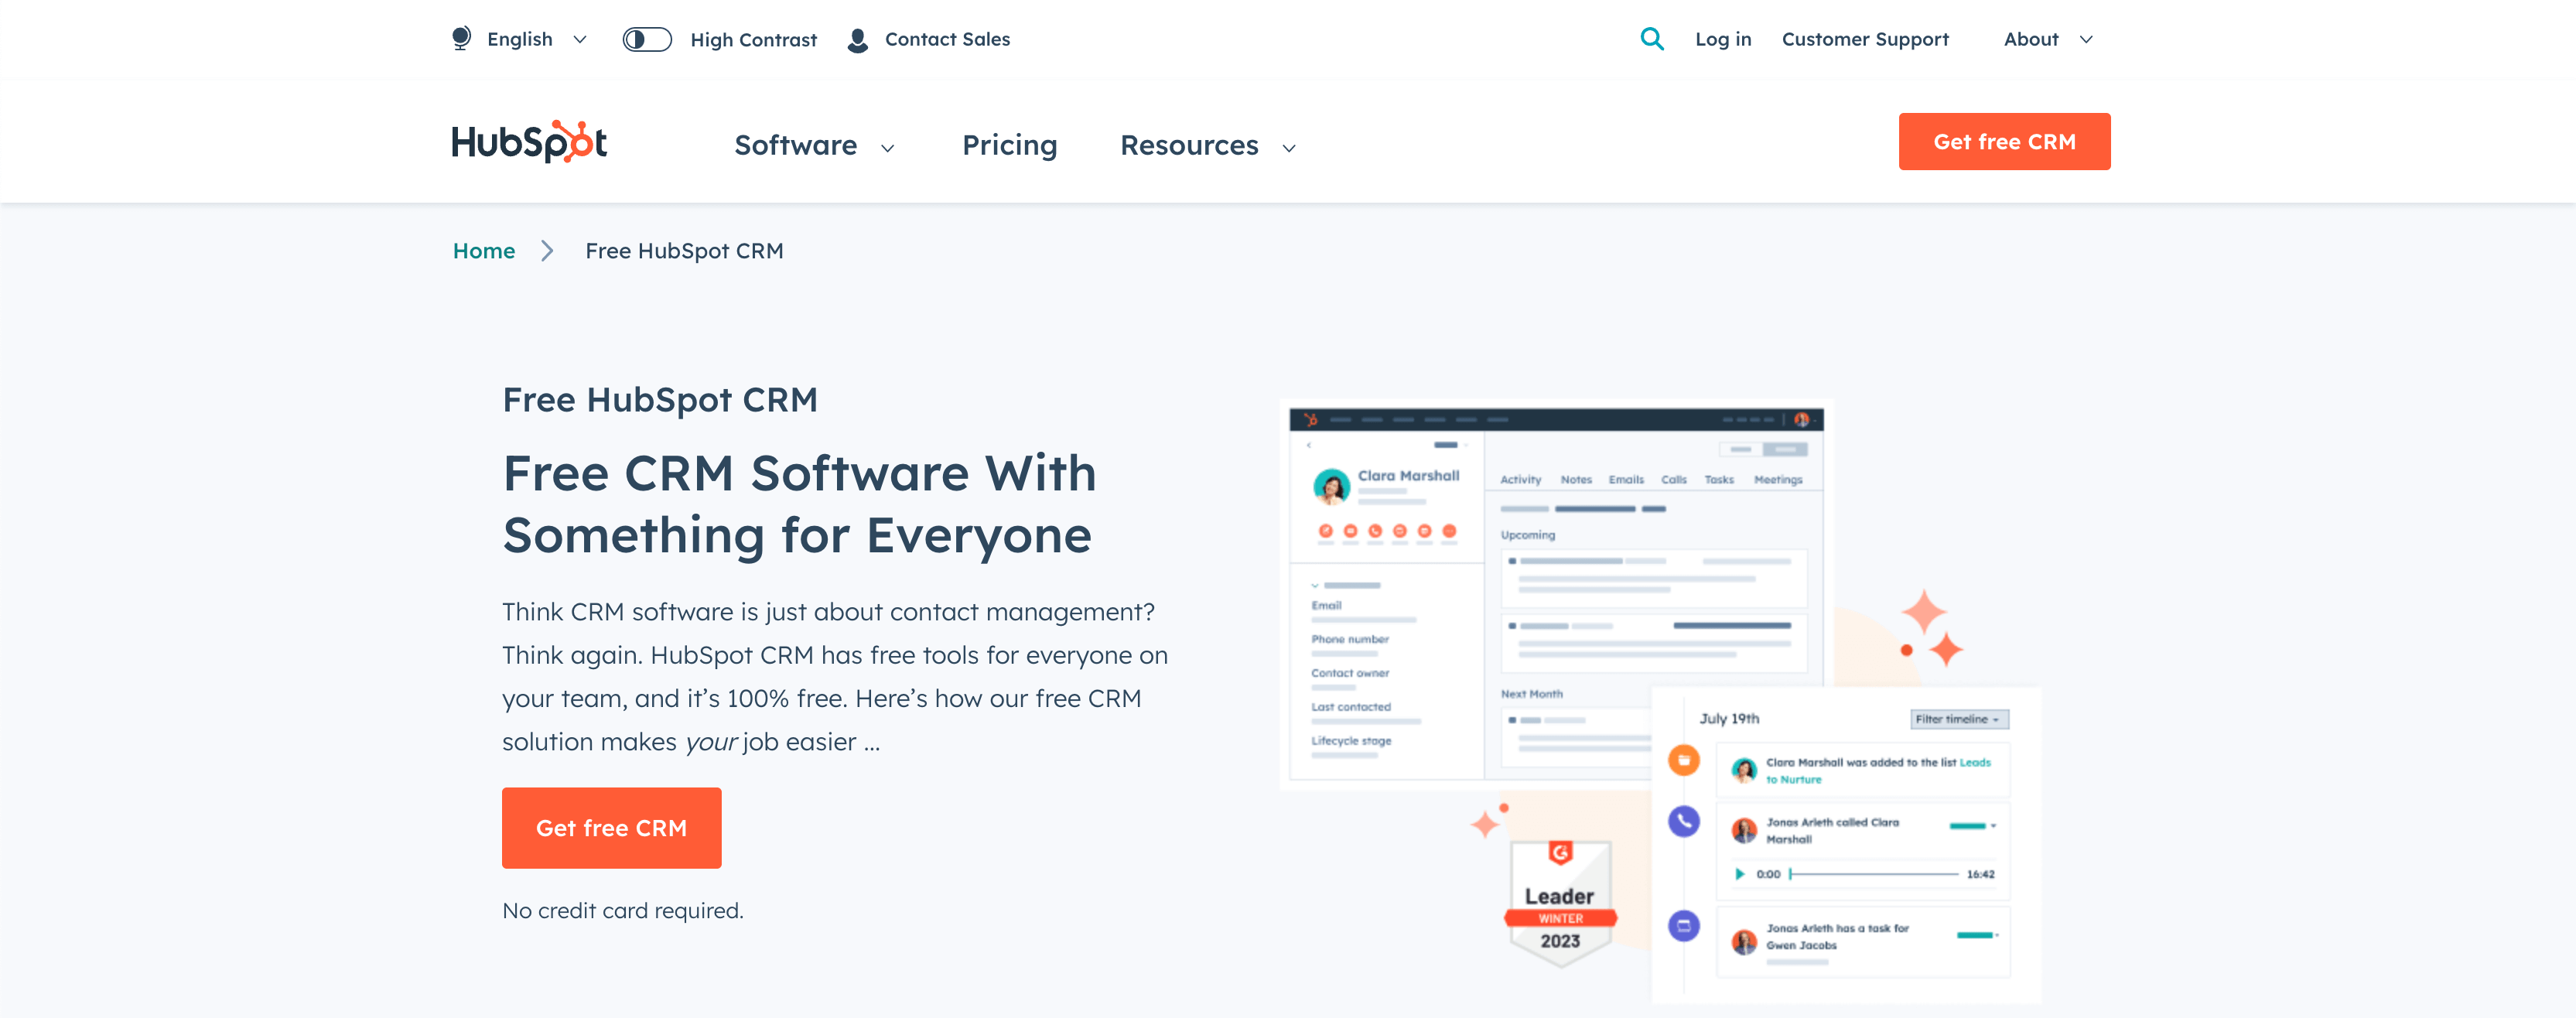Click the 'No credit card required.' text
The height and width of the screenshot is (1018, 2576).
[623, 910]
